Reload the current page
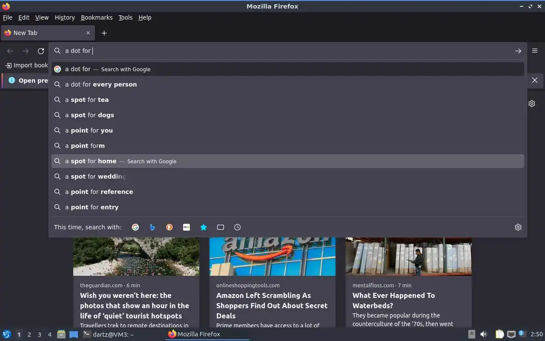 (41, 51)
